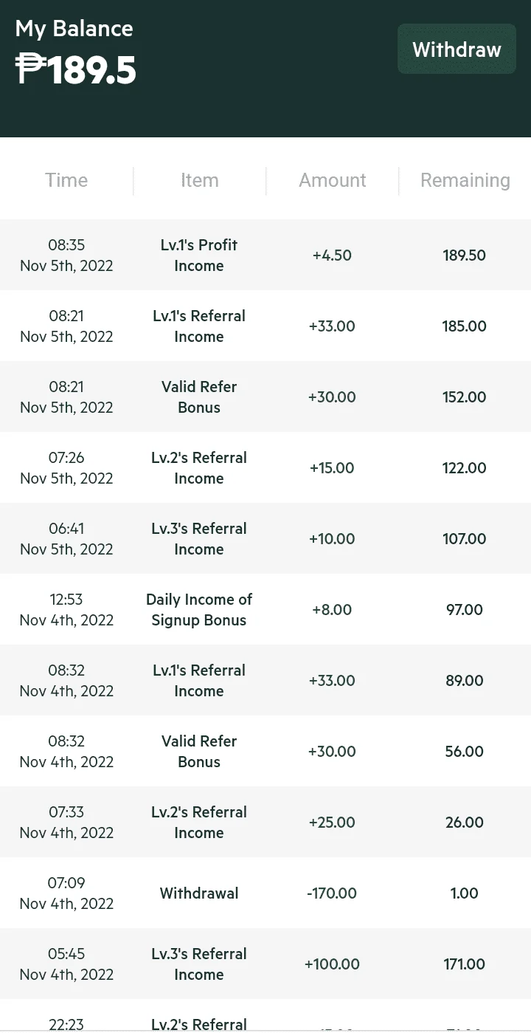531x1033 pixels.
Task: Select Lv.1's Referral Income row with 89.00 remaining
Action: (265, 680)
